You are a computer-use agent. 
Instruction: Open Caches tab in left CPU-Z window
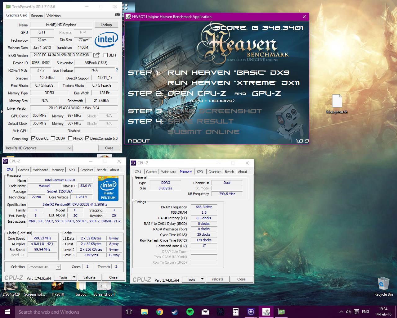pyautogui.click(x=23, y=170)
